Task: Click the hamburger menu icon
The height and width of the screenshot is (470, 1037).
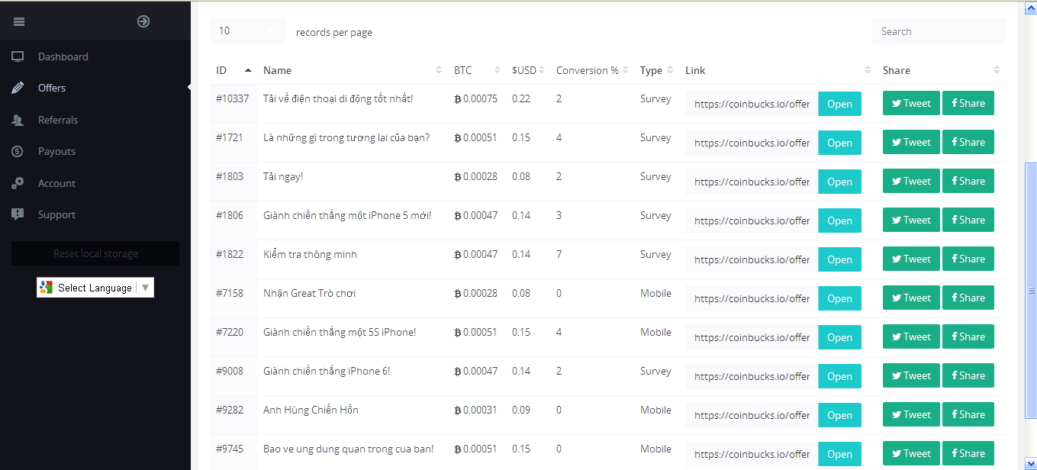Action: 19,21
